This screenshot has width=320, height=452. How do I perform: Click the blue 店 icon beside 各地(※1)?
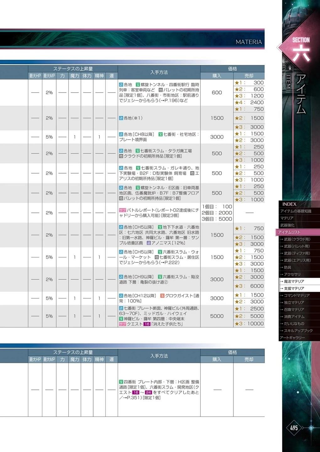(x=121, y=118)
